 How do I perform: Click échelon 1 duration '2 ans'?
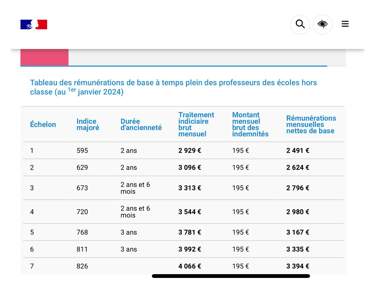[129, 151]
